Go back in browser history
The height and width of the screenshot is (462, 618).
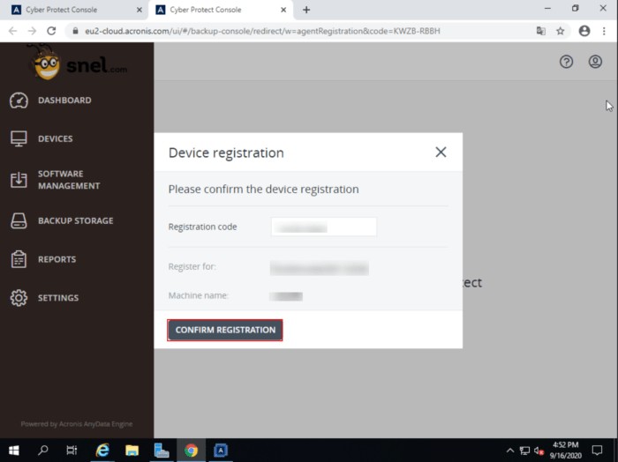point(12,31)
